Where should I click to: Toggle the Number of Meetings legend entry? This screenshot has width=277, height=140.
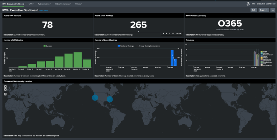(126, 46)
